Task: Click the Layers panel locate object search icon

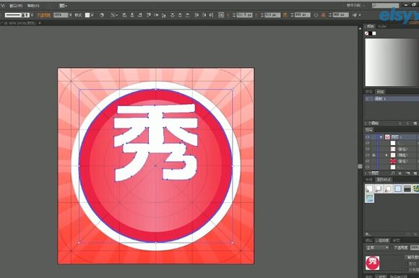Action: 393,173
